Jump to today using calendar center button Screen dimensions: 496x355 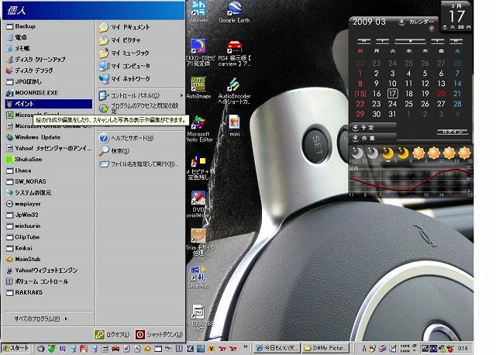coord(410,41)
